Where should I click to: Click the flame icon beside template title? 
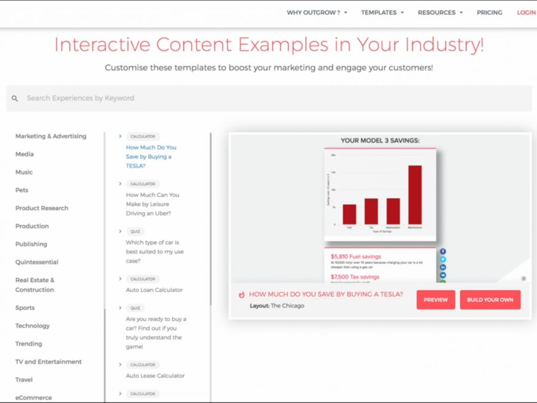point(242,295)
